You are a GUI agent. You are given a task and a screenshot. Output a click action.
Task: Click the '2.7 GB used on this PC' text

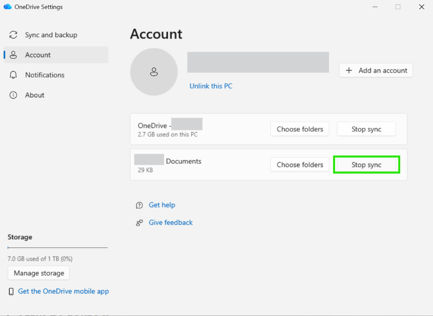[167, 135]
